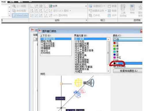Click the World UCS icon
This screenshot has width=144, height=111.
(51, 6)
